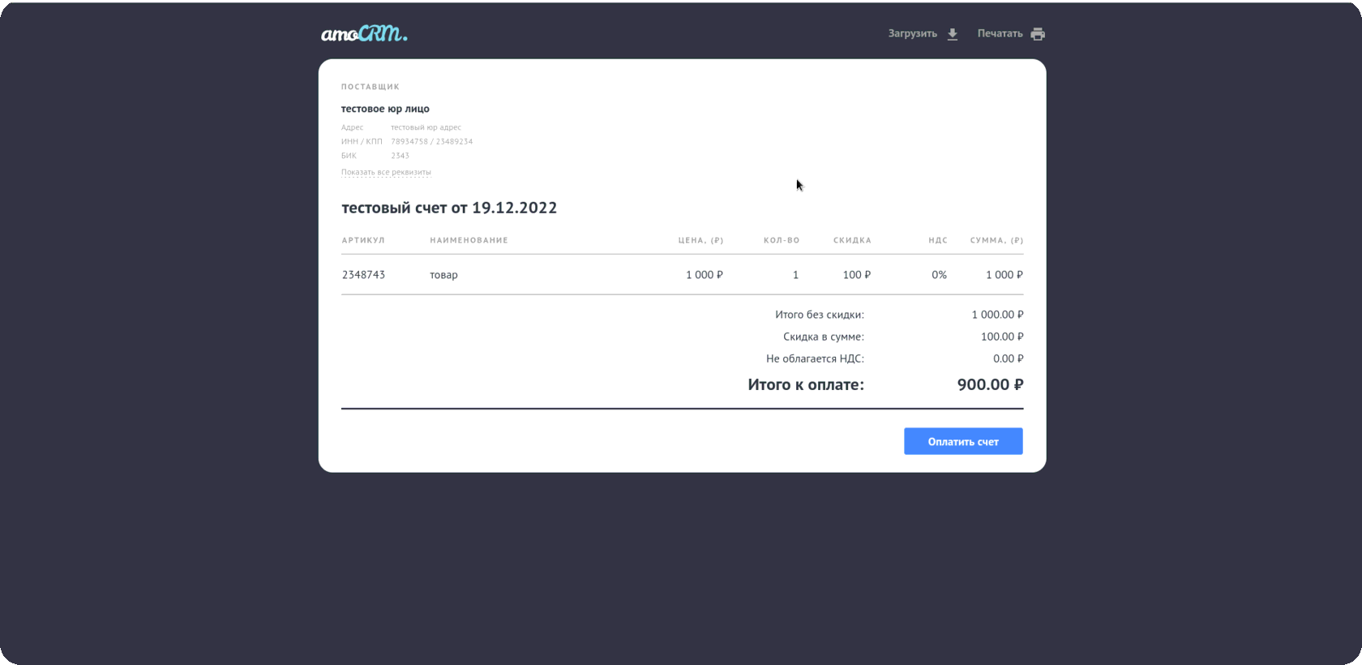The height and width of the screenshot is (665, 1362).
Task: Open the Показать все реквизиты link
Action: coord(386,172)
